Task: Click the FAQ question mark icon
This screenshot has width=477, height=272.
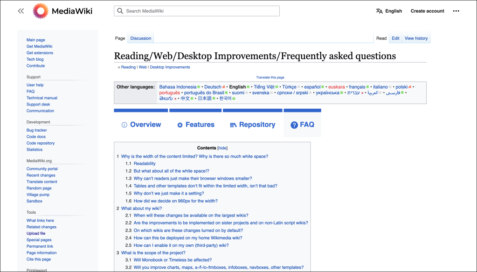Action: 294,125
